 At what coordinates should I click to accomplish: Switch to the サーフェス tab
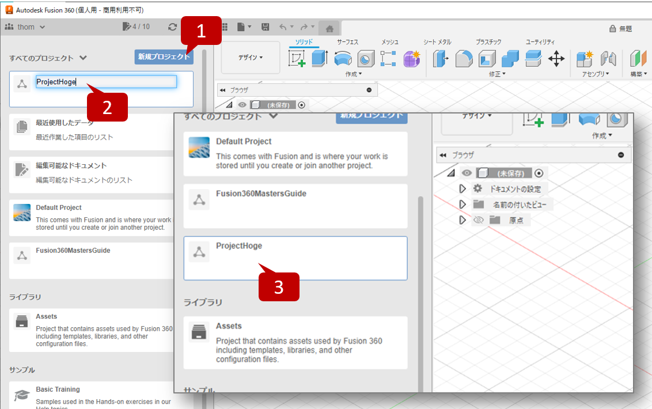pyautogui.click(x=347, y=42)
